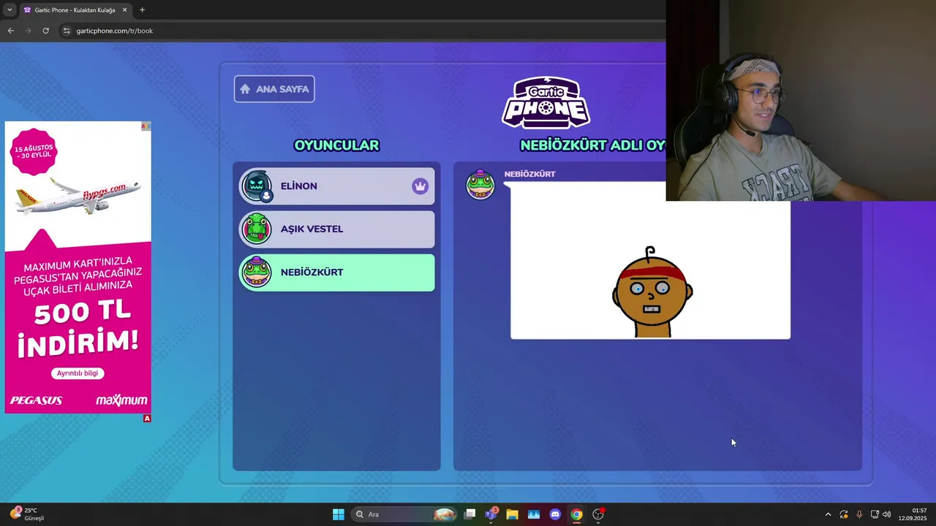The width and height of the screenshot is (936, 526).
Task: Click ELİNON's dark monster avatar
Action: [257, 186]
